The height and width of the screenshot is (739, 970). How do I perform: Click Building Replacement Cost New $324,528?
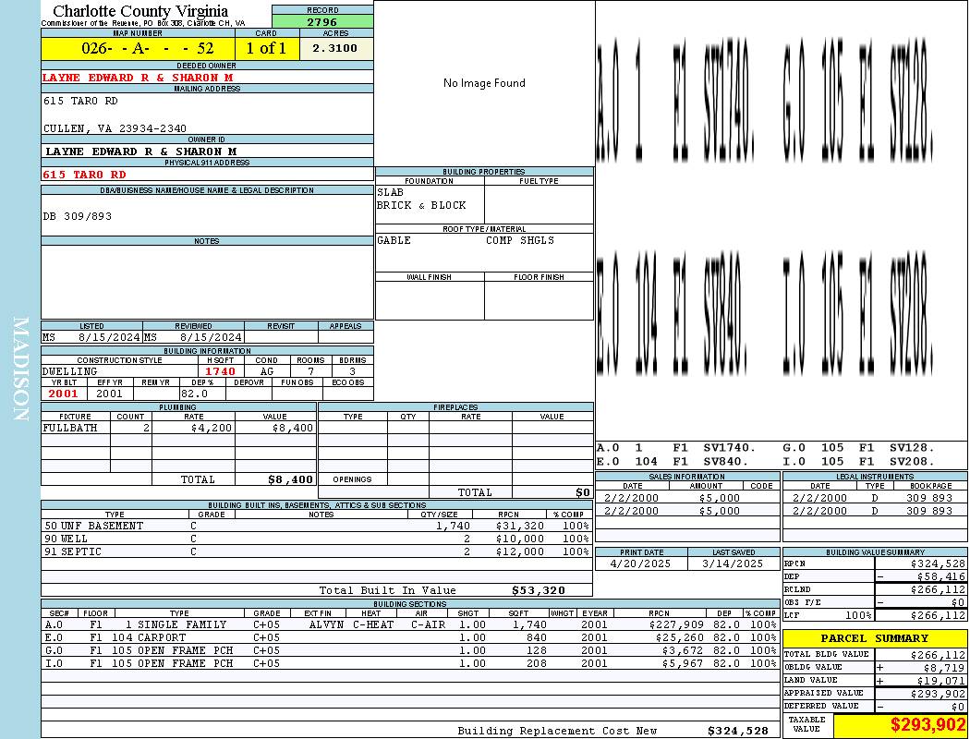pos(738,731)
